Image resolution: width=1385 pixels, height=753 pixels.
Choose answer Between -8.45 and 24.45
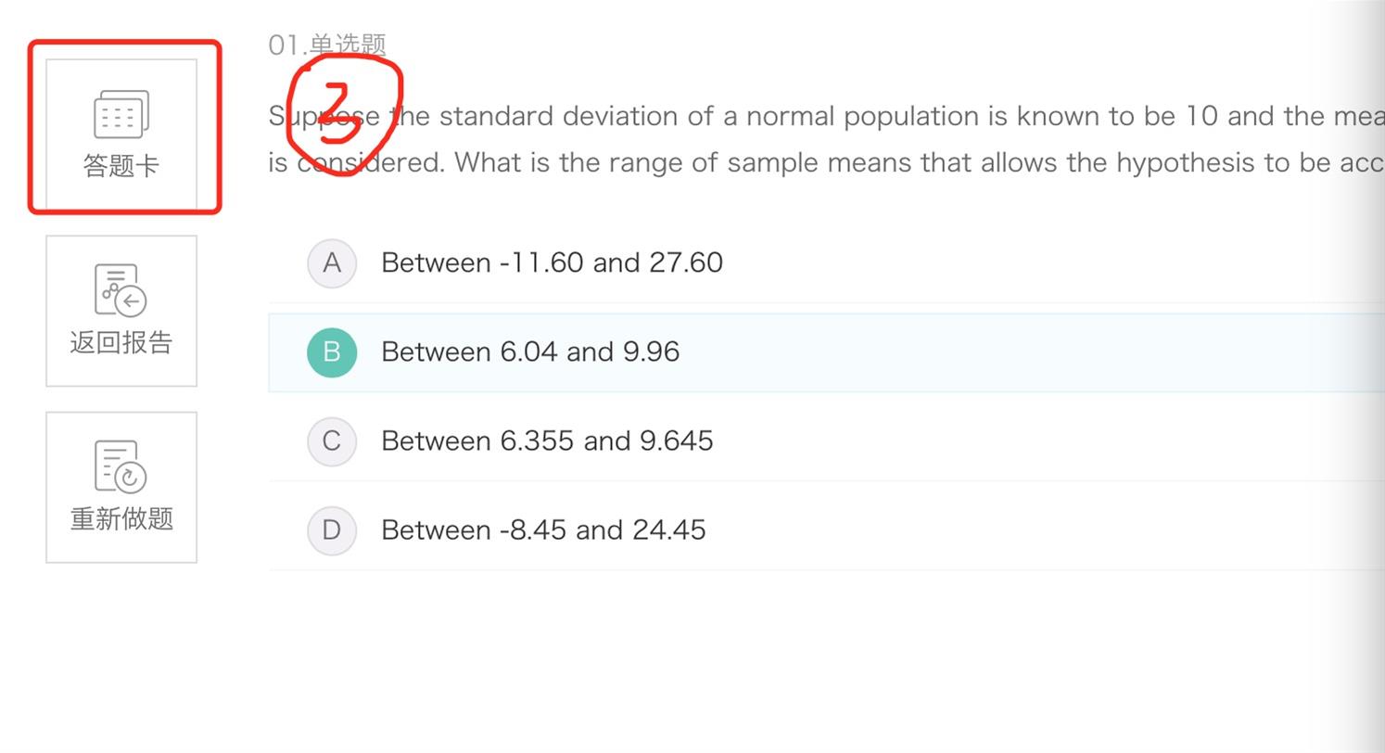tap(543, 530)
